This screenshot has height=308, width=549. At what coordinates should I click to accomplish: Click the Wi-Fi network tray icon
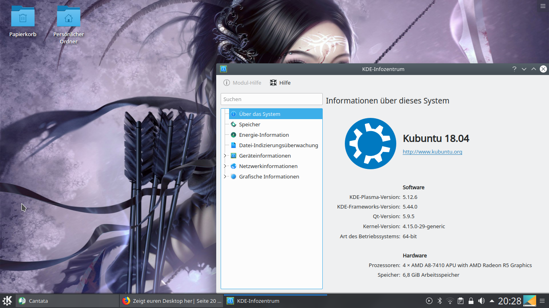click(x=450, y=300)
